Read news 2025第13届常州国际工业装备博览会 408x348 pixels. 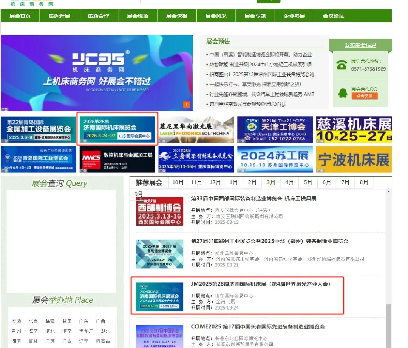(x=262, y=74)
